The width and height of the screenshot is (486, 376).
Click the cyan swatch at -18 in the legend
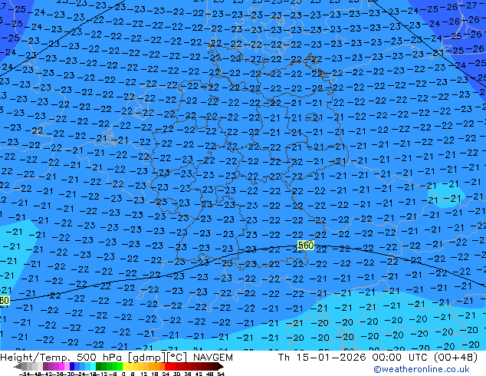coord(93,366)
